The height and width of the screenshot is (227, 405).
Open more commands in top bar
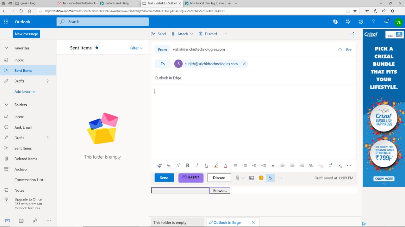pyautogui.click(x=225, y=34)
